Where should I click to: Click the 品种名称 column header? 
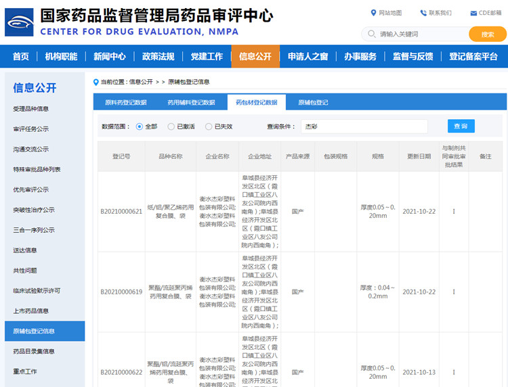click(171, 156)
